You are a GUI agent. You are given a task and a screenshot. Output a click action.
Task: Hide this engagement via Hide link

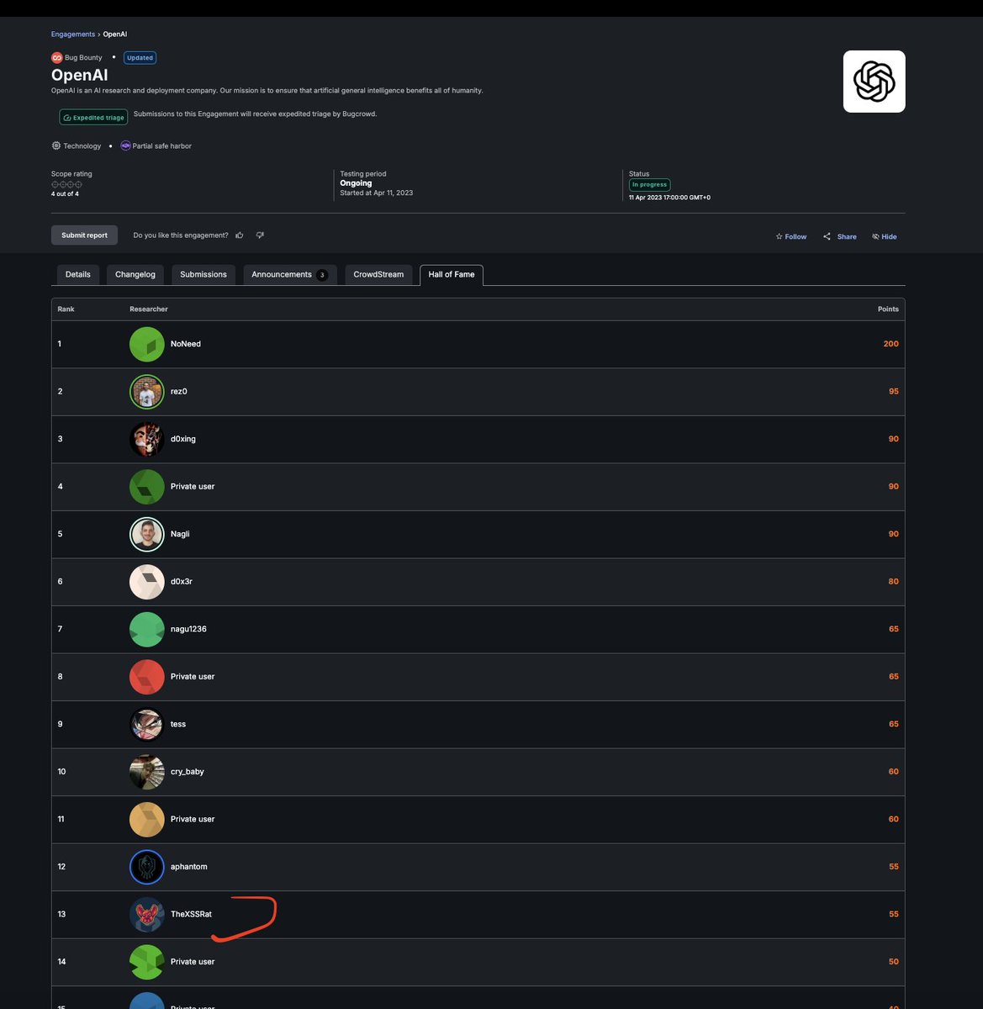(885, 237)
